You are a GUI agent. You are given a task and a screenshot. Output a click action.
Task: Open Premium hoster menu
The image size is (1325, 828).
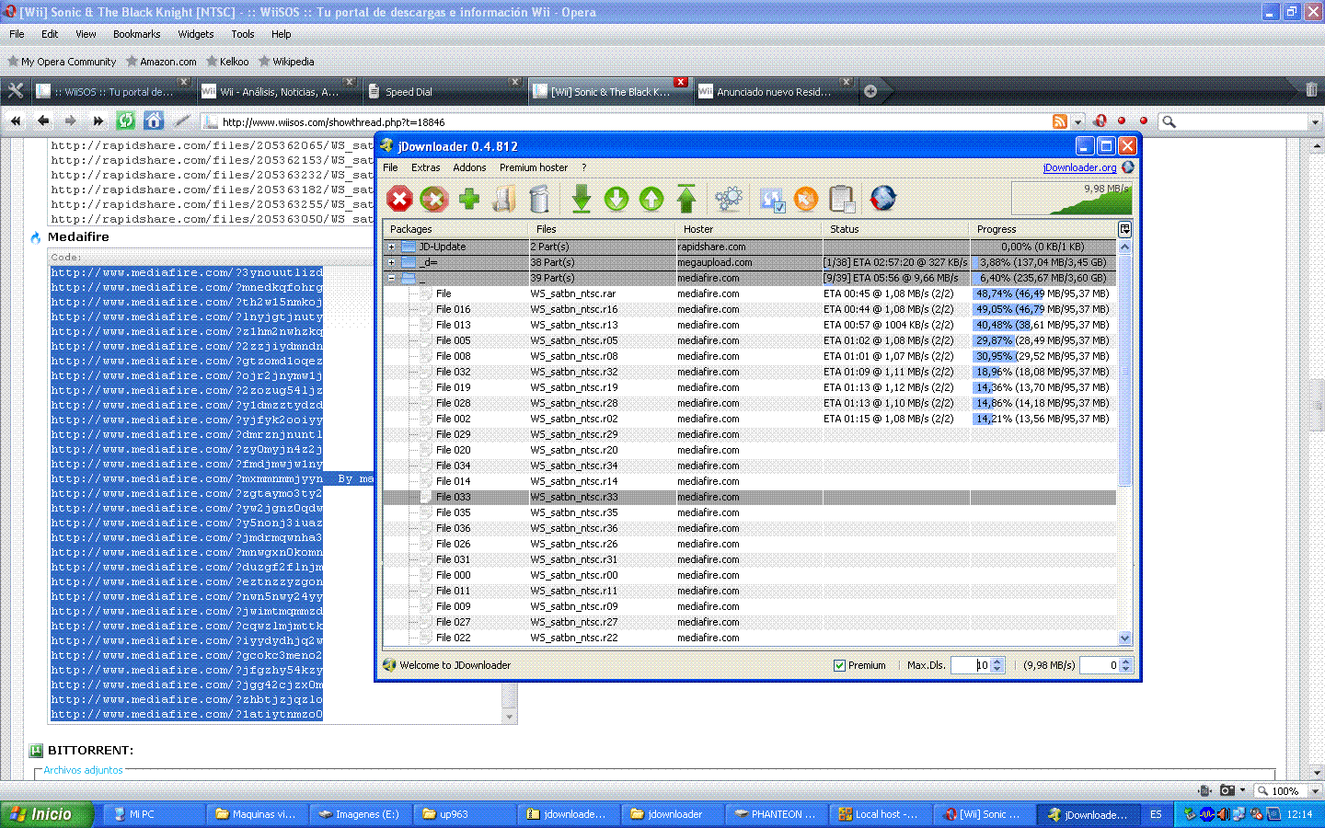(534, 167)
